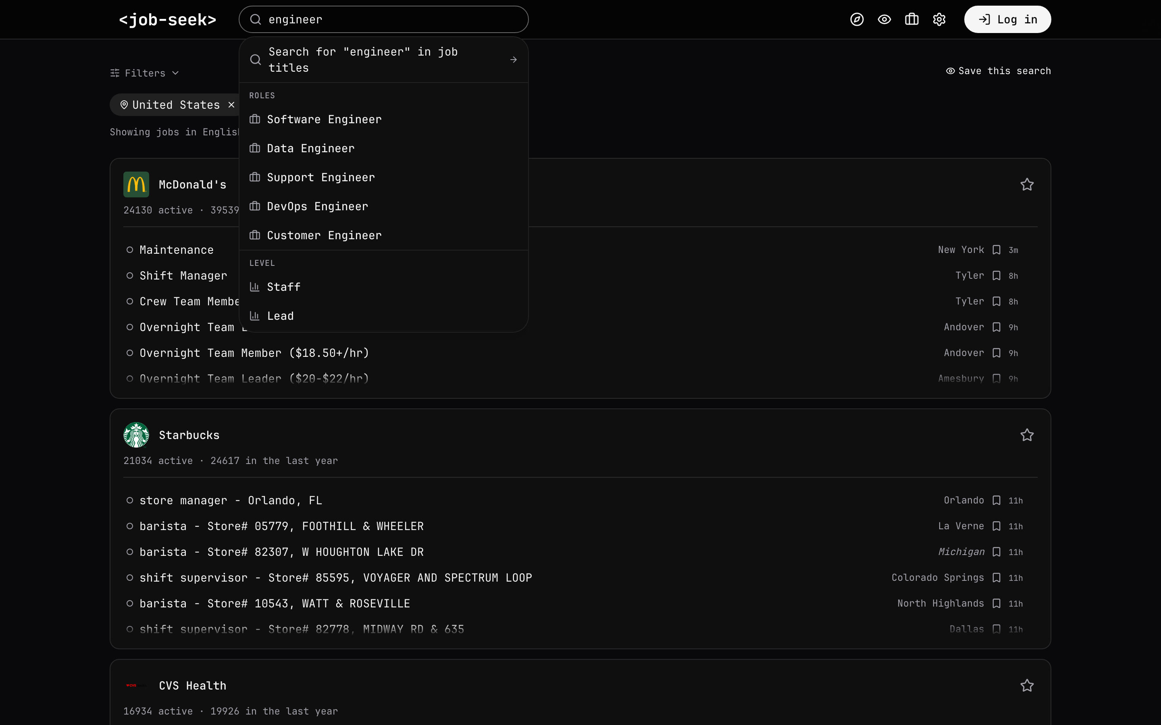Viewport: 1161px width, 725px height.
Task: Click the job-seek logo
Action: coord(167,20)
